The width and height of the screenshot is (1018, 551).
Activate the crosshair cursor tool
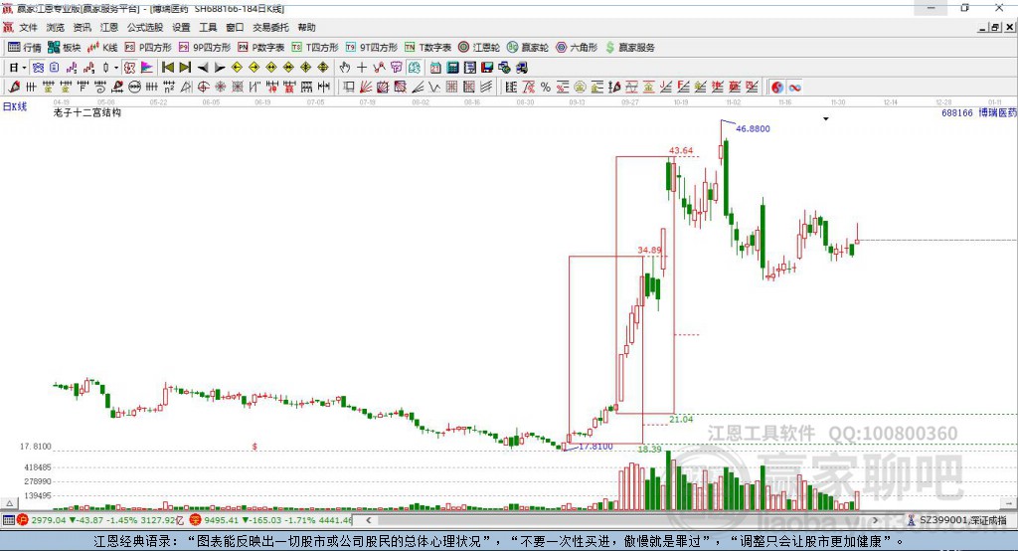(x=362, y=68)
